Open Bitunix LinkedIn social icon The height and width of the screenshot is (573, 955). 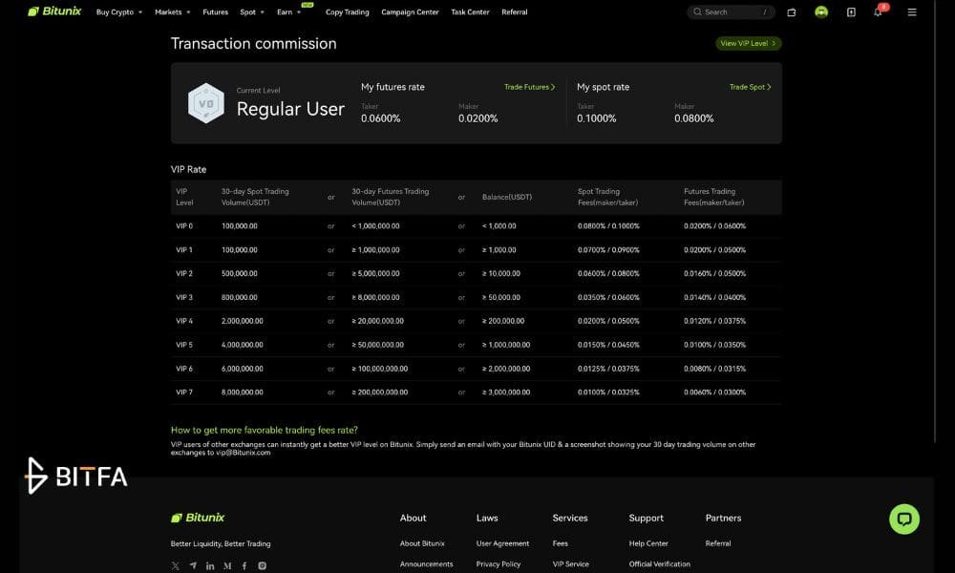click(210, 565)
